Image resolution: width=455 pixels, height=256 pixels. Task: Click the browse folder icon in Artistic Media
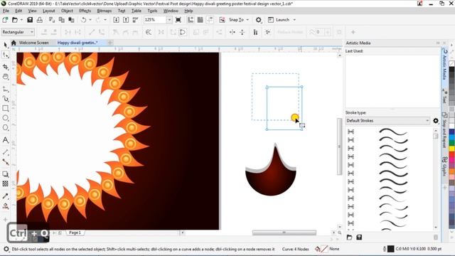(349, 238)
